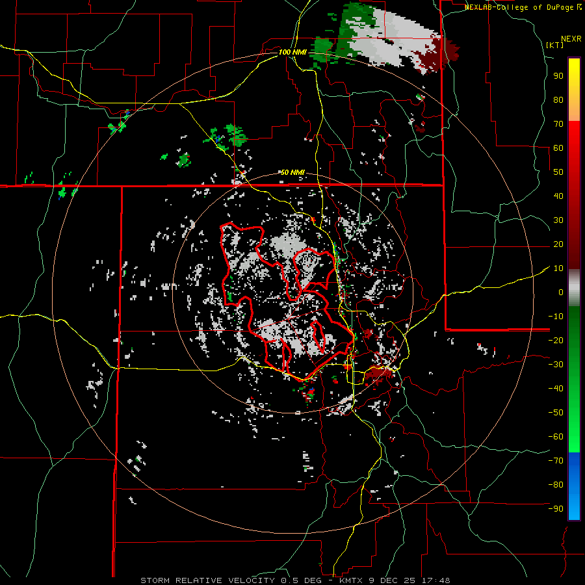Pick the gray zero-velocity segment of color bar

pyautogui.click(x=574, y=288)
